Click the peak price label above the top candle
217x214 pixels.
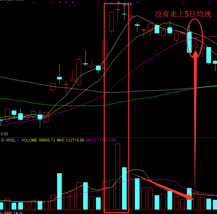coord(127,5)
